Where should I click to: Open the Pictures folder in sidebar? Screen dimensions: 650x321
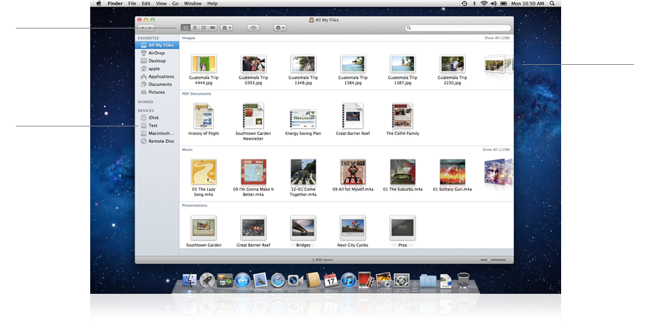(157, 93)
